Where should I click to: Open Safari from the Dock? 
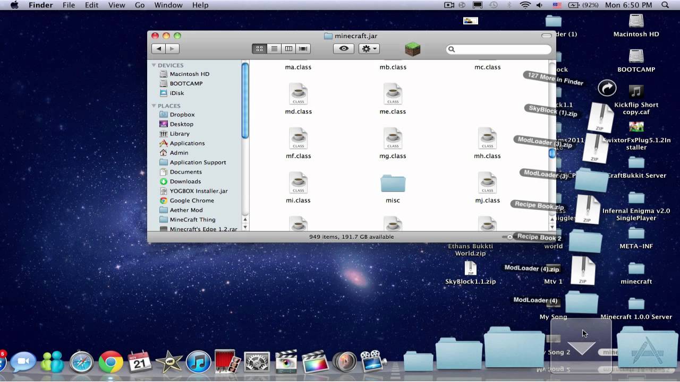pyautogui.click(x=81, y=362)
